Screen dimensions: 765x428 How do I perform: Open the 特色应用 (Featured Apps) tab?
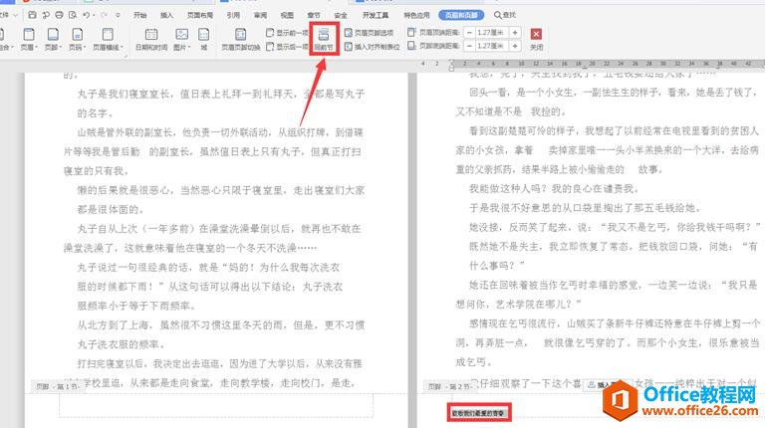pyautogui.click(x=416, y=15)
